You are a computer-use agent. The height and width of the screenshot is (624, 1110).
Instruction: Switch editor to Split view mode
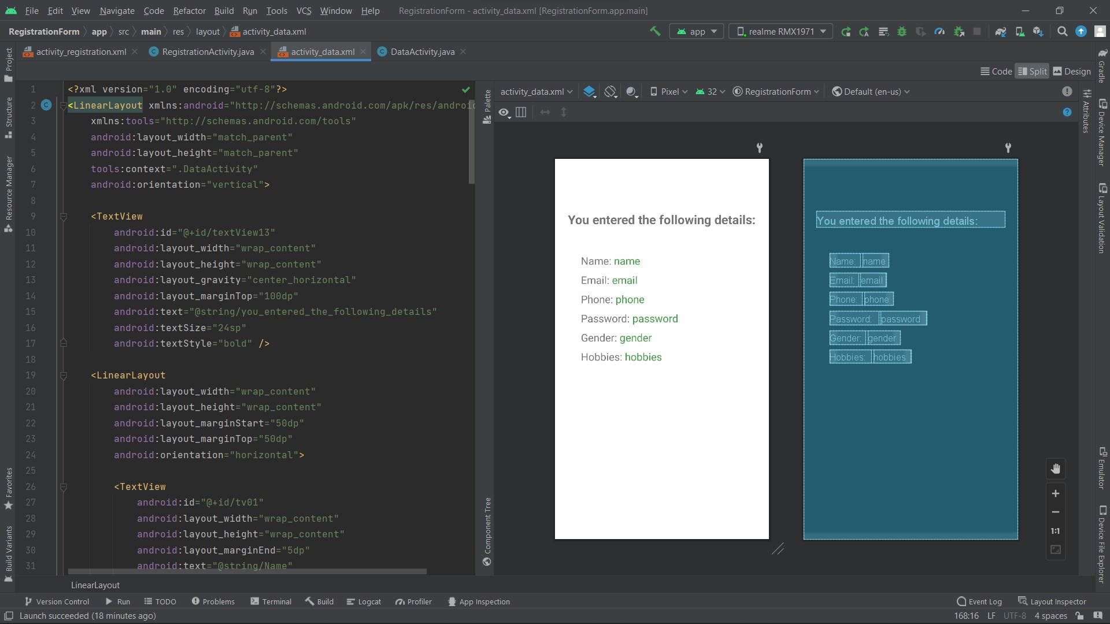point(1032,71)
